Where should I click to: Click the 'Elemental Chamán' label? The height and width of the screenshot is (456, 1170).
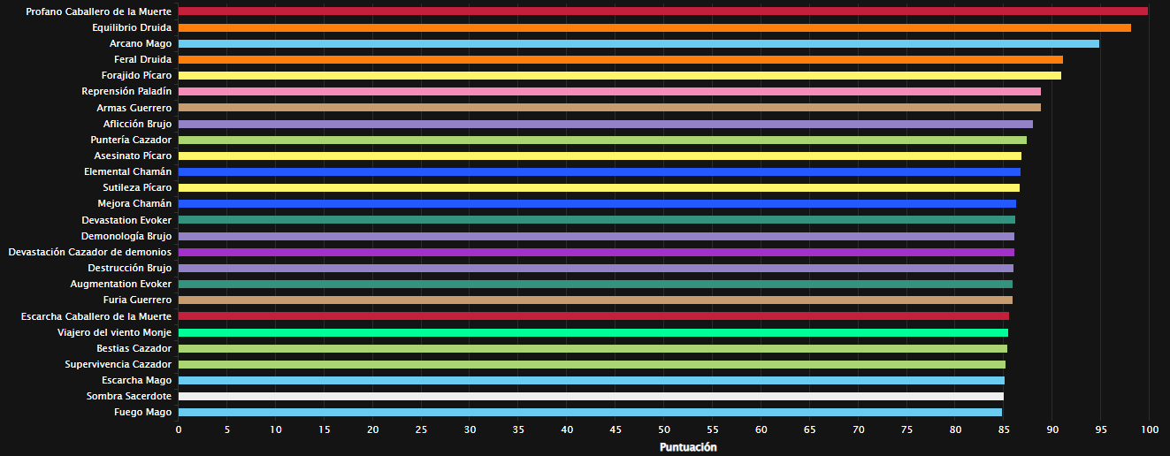point(128,171)
